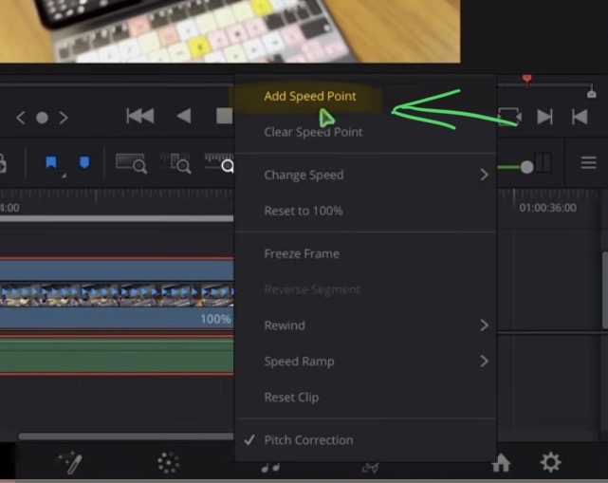Select the custom zoom icon
608x483 pixels.
pyautogui.click(x=219, y=163)
